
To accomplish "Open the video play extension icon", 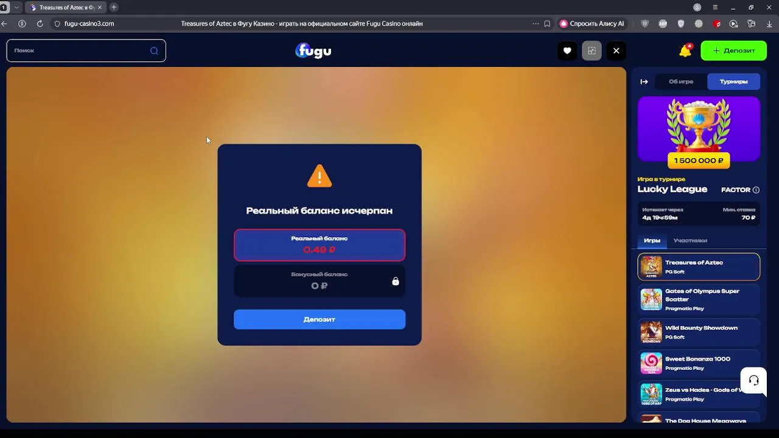I will (x=733, y=24).
